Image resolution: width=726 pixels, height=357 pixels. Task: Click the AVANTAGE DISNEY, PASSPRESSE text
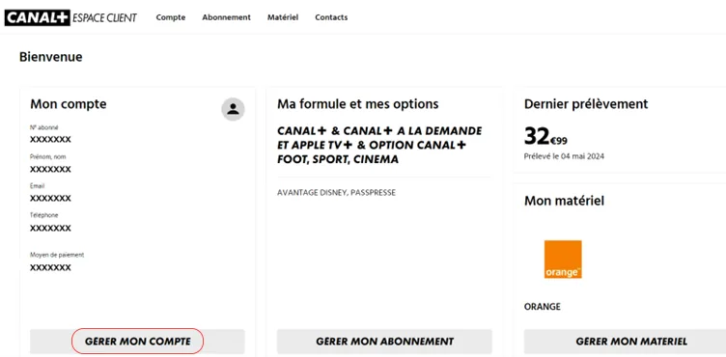pyautogui.click(x=336, y=193)
